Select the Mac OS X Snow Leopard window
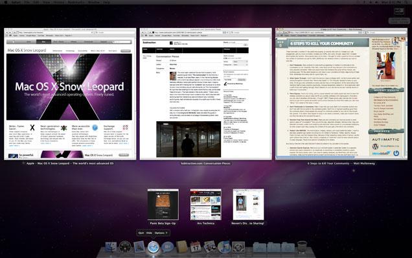412x258 pixels. point(70,94)
